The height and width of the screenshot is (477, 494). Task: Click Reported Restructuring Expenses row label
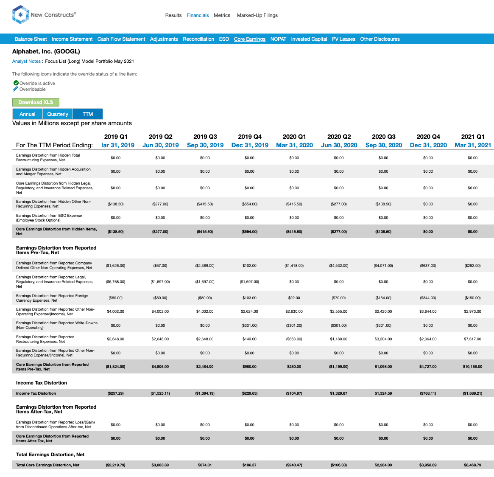pos(45,339)
